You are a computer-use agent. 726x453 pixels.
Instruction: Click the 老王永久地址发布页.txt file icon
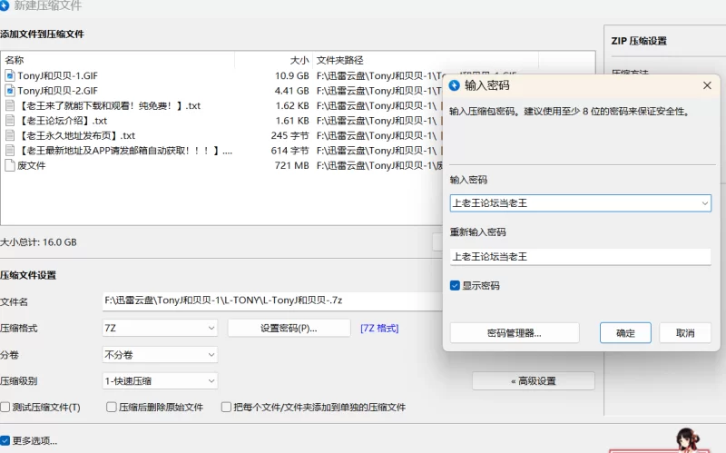[10, 135]
